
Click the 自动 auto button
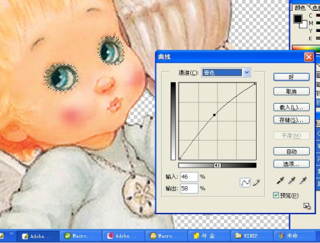291,152
